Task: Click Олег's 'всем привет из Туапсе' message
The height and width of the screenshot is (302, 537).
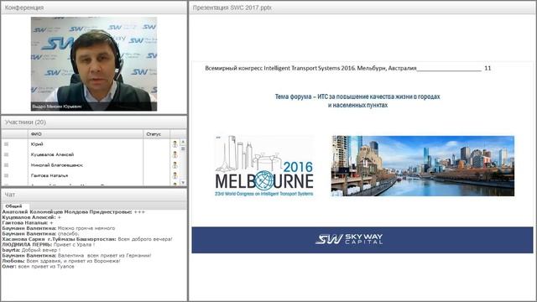Action: (38, 267)
